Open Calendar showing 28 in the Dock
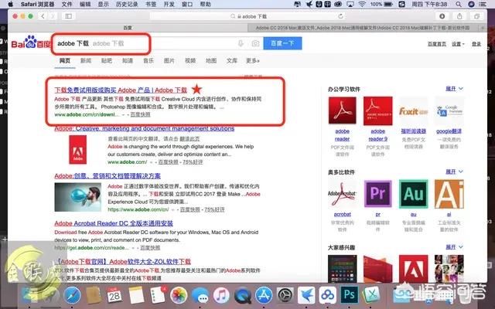The width and height of the screenshot is (495, 309). coord(114,296)
